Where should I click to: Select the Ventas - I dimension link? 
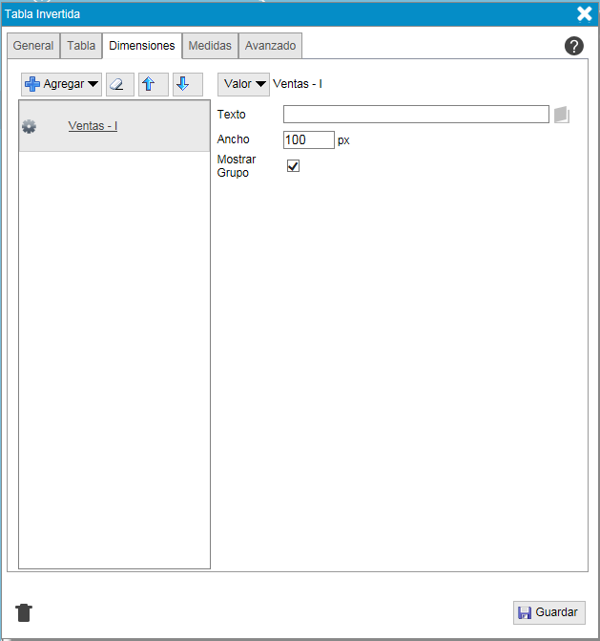pyautogui.click(x=93, y=125)
